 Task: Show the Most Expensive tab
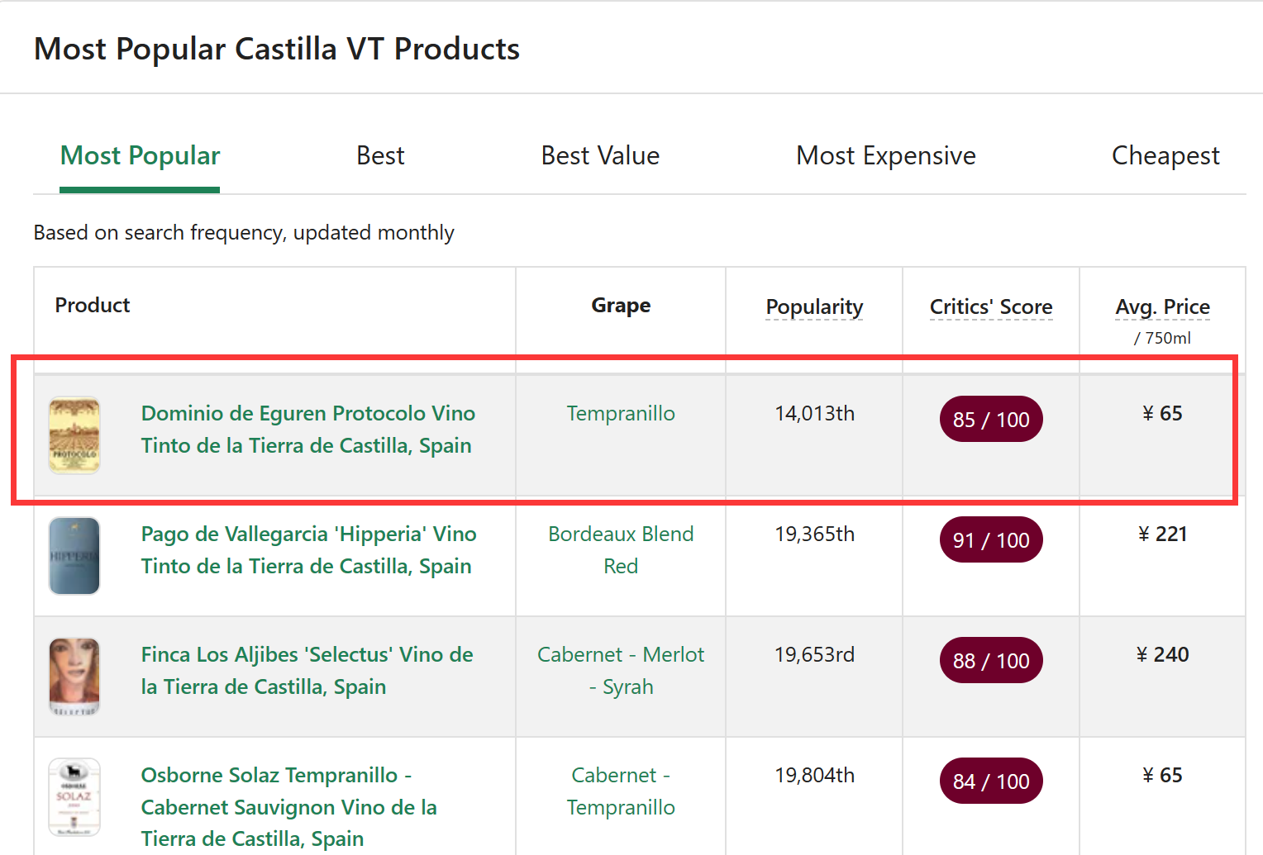click(885, 156)
